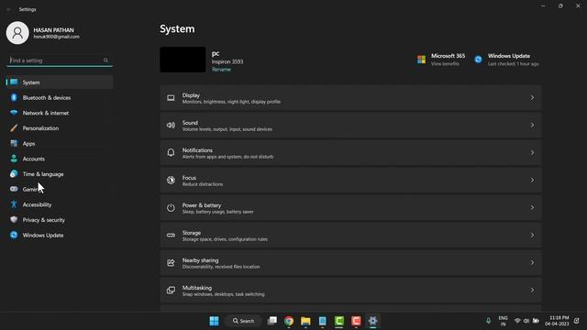Open File Explorer from the taskbar
Image resolution: width=587 pixels, height=330 pixels.
pyautogui.click(x=305, y=321)
